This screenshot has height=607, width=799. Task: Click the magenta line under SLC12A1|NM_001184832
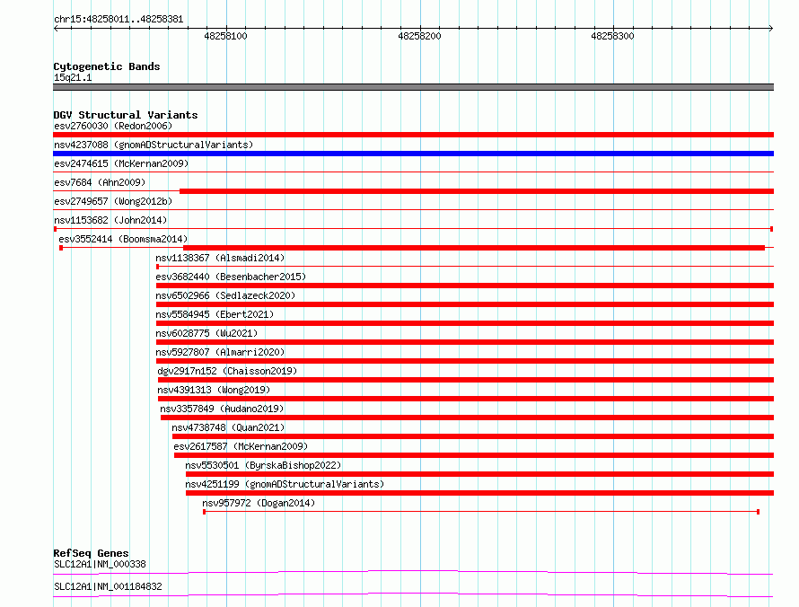[413, 594]
